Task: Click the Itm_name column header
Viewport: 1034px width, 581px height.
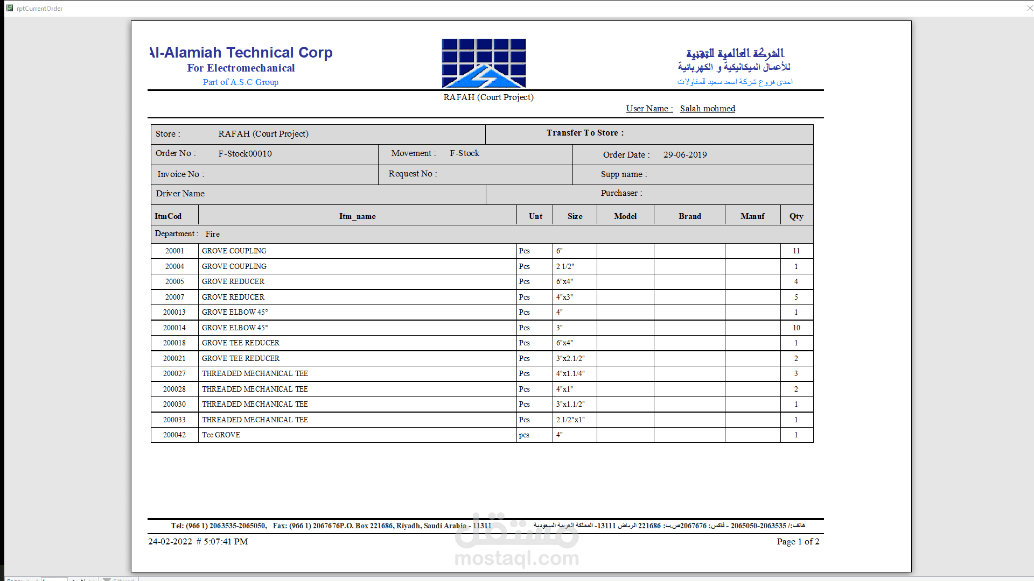Action: [x=357, y=216]
